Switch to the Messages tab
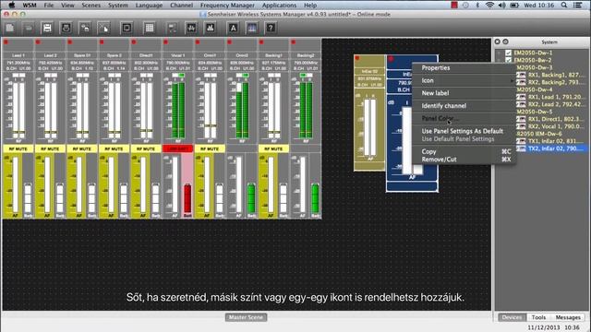 [x=568, y=317]
